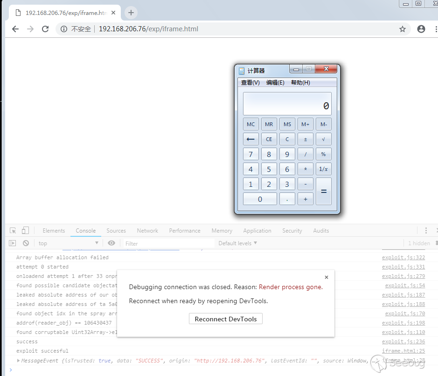Screen dimensions: 438x376
Task: Click calculator divide button
Action: pyautogui.click(x=306, y=154)
